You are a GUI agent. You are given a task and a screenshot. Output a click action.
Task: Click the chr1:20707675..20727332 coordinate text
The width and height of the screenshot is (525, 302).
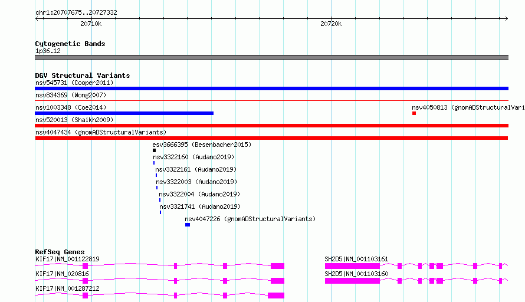(x=76, y=13)
